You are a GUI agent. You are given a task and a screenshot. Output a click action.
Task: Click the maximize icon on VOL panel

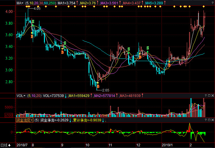209,96
